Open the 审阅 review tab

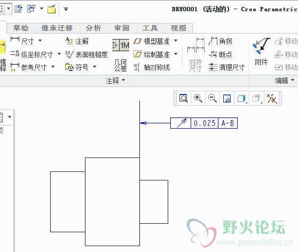122,28
